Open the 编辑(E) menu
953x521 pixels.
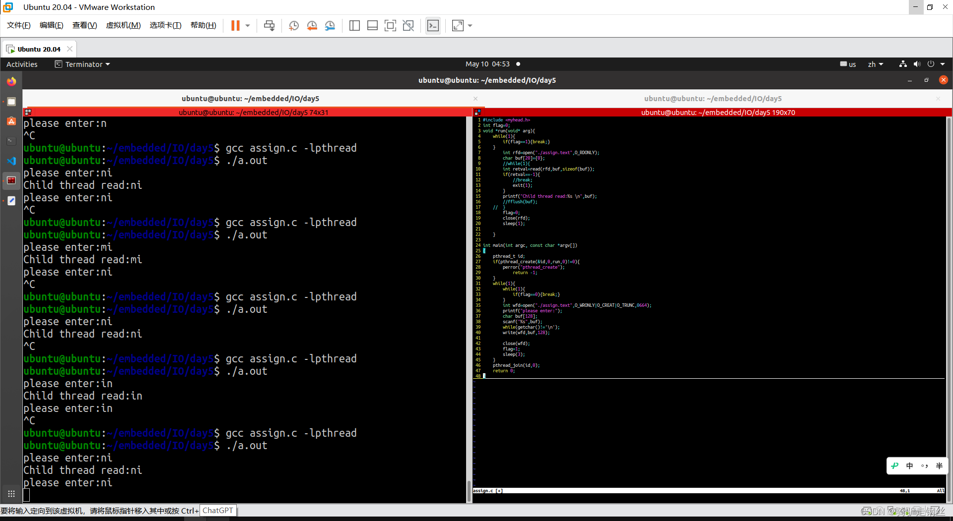(51, 25)
